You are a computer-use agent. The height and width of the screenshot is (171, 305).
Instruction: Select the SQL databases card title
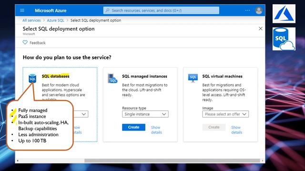pos(56,76)
